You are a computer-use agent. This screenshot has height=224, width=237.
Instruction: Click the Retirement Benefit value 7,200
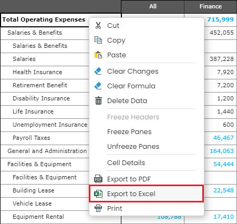[x=225, y=85]
